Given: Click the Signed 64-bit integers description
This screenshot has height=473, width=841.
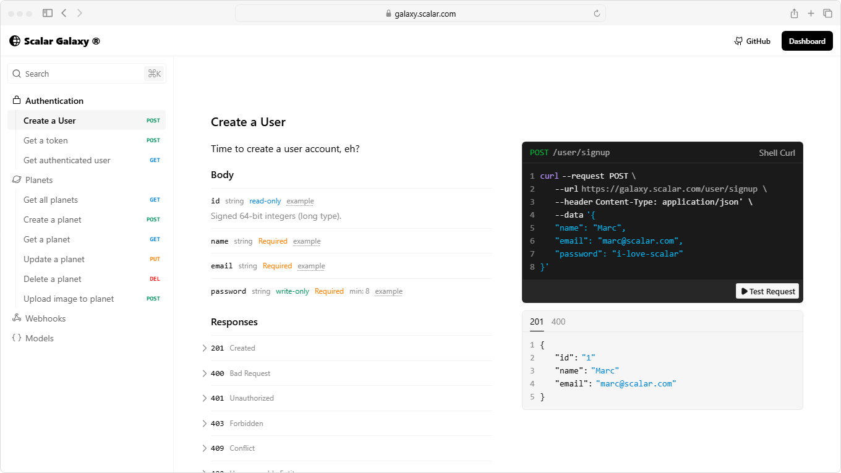Looking at the screenshot, I should (x=276, y=216).
